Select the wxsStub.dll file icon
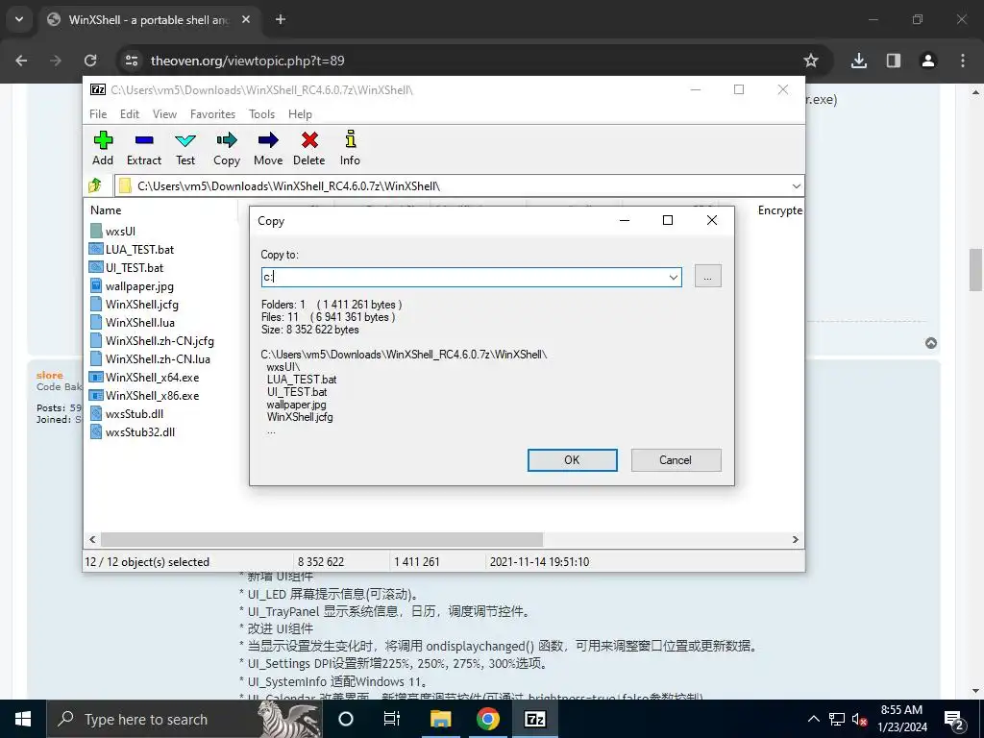Viewport: 984px width, 738px height. click(x=95, y=413)
